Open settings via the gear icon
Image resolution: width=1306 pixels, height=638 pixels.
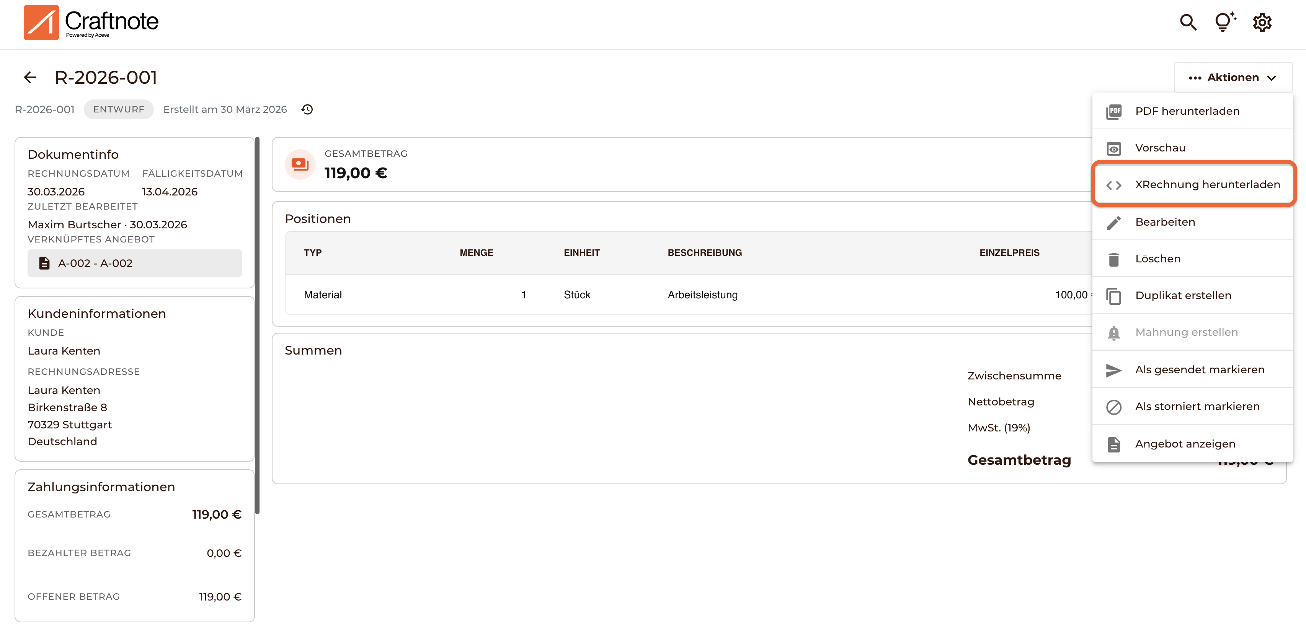1262,22
